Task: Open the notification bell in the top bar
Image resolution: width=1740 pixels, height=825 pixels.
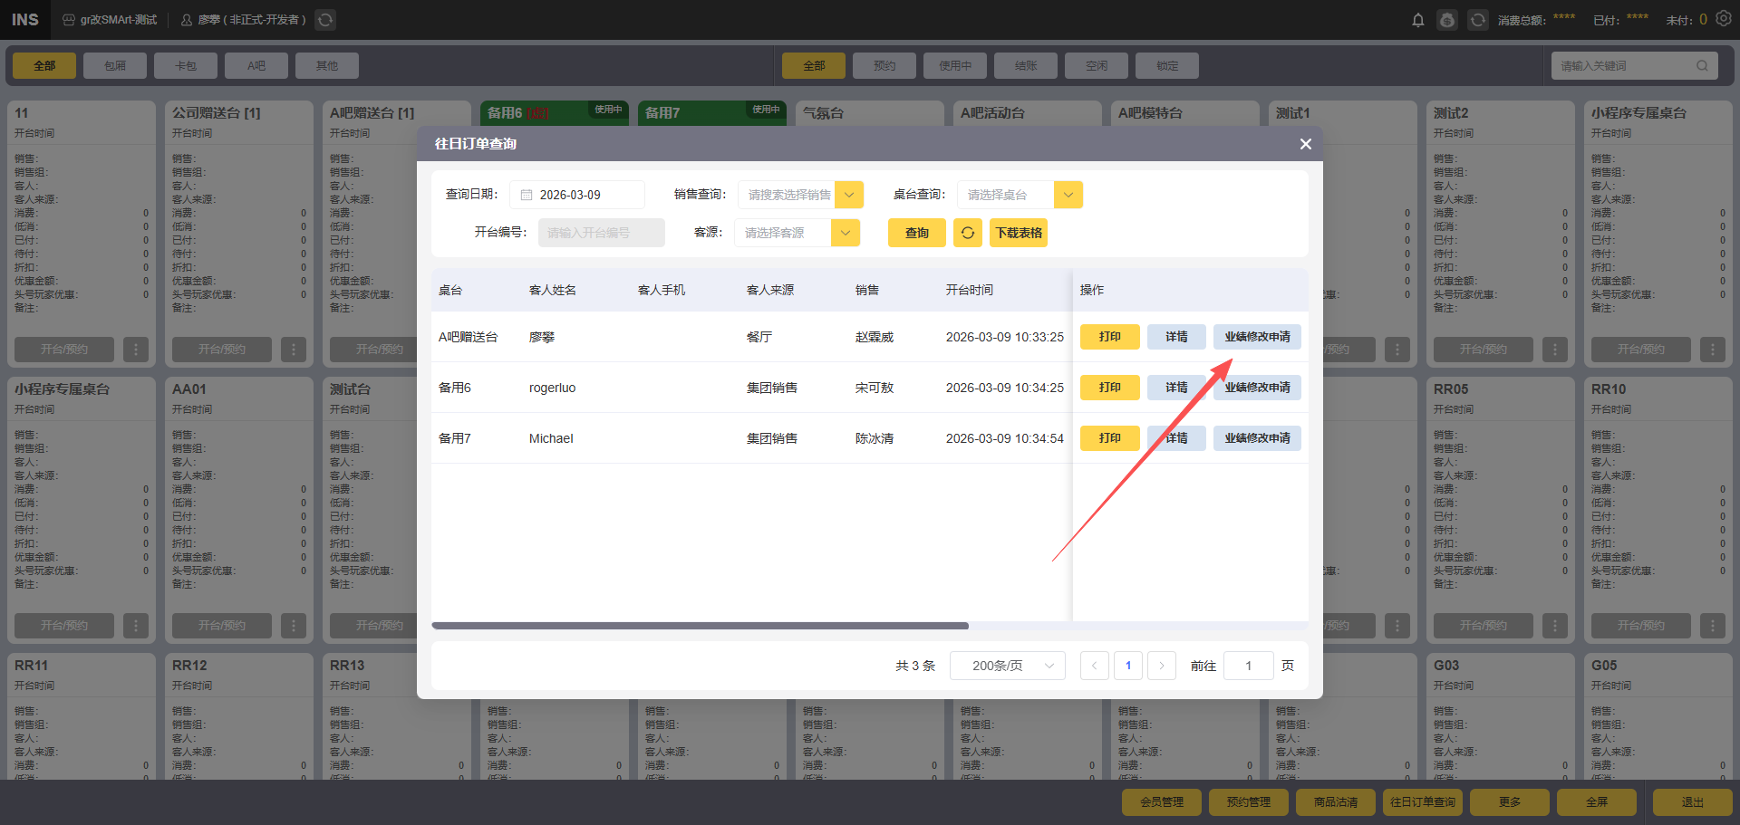Action: (1418, 20)
